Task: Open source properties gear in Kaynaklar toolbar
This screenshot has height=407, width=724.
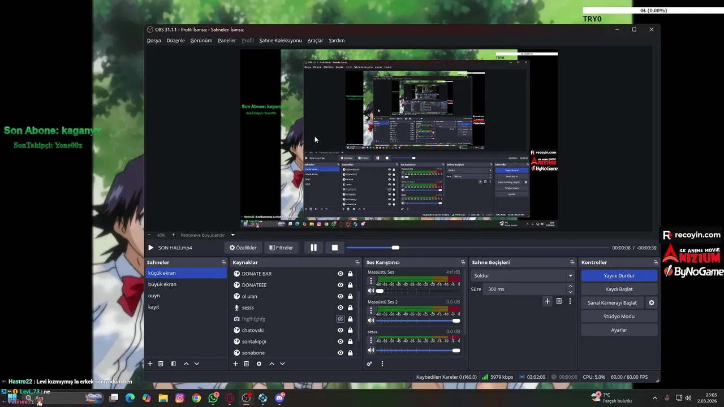Action: [x=259, y=363]
